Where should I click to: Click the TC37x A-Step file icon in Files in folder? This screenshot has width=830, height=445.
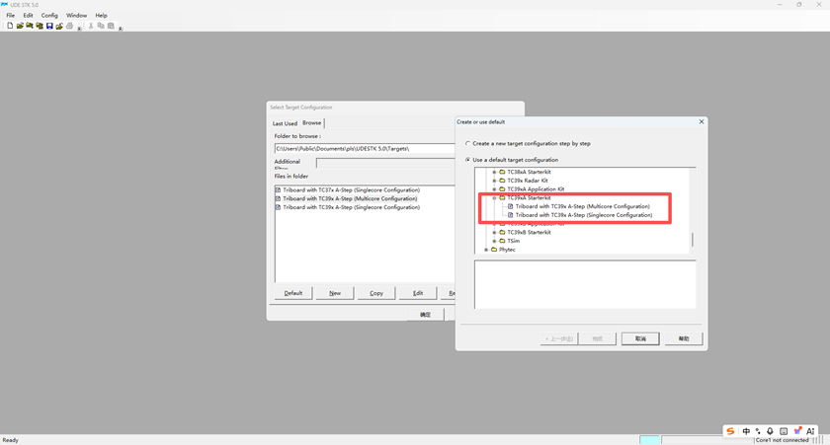278,189
